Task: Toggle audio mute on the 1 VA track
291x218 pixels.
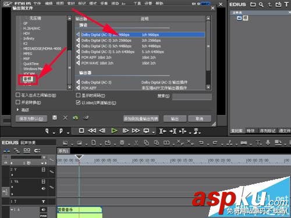Action: pos(44,188)
